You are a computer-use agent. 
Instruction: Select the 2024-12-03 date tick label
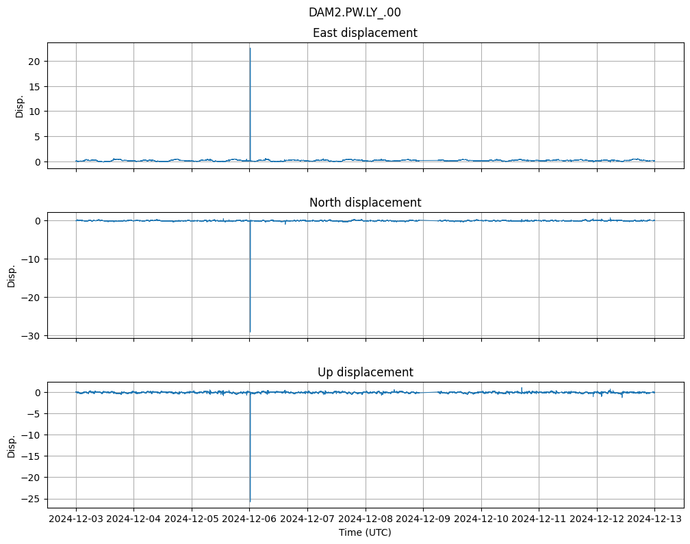point(76,519)
